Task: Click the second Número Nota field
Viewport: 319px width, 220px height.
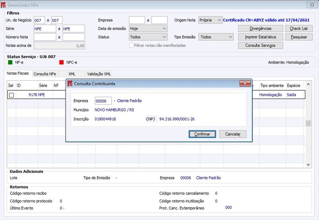Action: click(x=74, y=37)
